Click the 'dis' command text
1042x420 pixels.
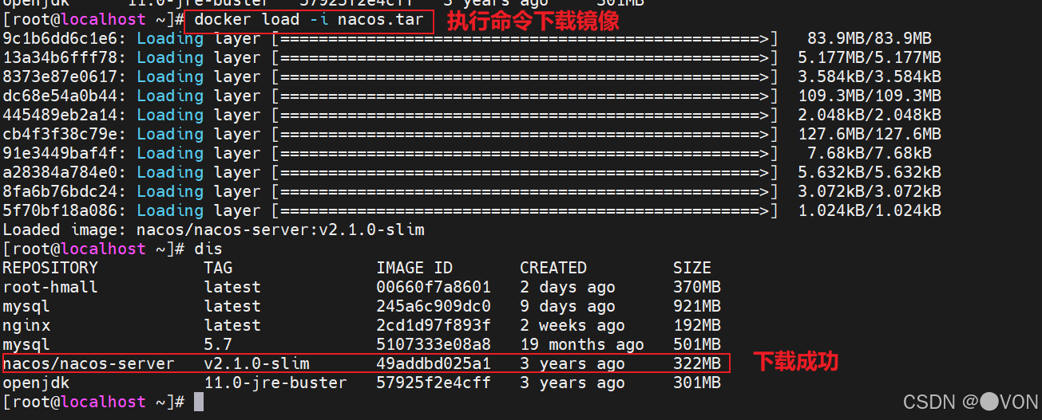pyautogui.click(x=208, y=249)
